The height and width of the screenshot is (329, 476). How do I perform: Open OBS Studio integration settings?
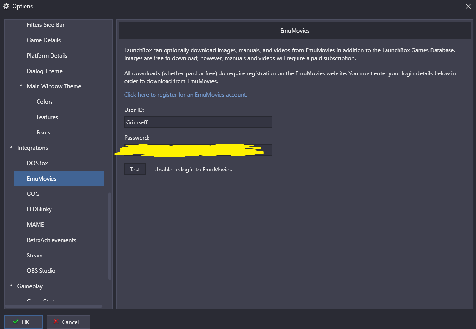41,271
